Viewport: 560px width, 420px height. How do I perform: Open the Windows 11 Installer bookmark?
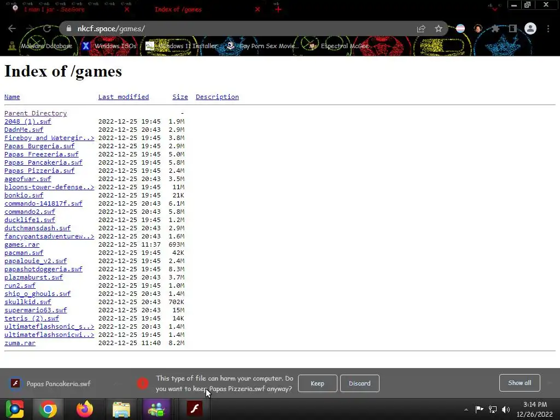point(182,46)
